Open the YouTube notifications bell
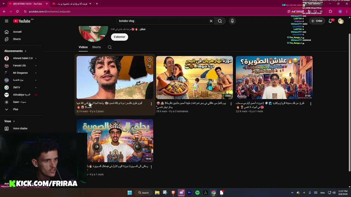This screenshot has height=197, width=351. tap(330, 21)
